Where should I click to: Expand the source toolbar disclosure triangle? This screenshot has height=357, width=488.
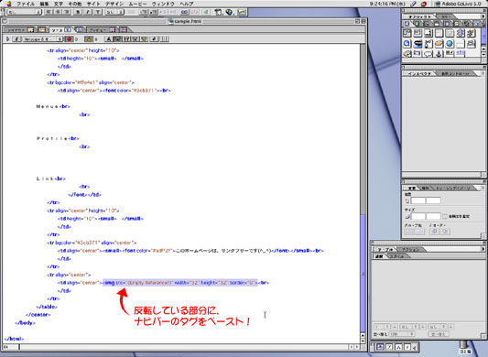click(x=7, y=39)
